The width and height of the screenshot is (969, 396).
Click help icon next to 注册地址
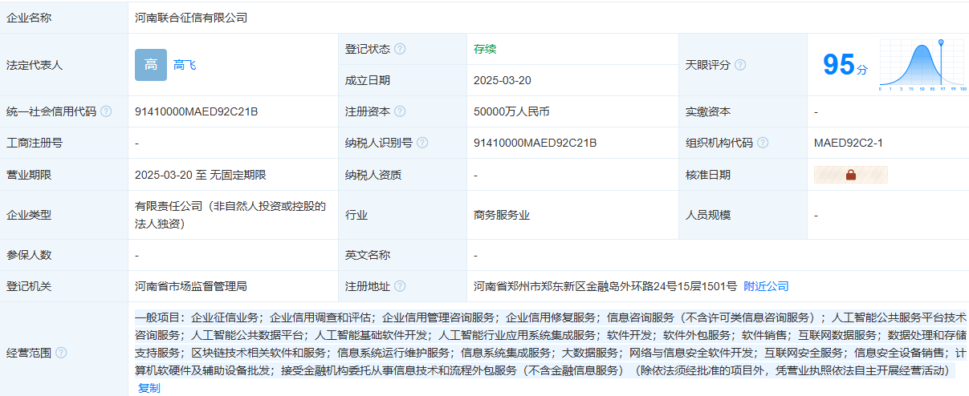click(x=400, y=286)
